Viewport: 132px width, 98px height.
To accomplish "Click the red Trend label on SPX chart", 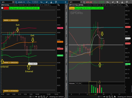I will 6,8.
